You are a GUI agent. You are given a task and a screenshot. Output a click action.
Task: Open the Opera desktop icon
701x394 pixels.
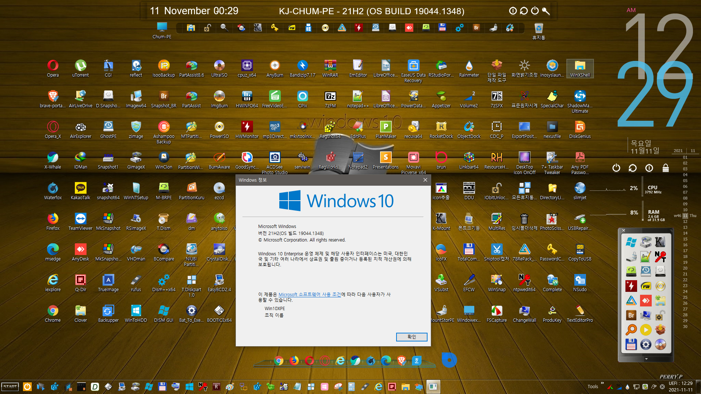53,68
